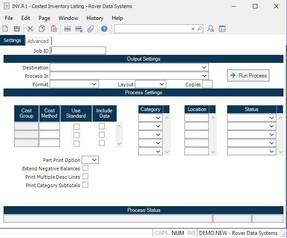
Task: Expand the Destination dropdown
Action: pos(204,67)
